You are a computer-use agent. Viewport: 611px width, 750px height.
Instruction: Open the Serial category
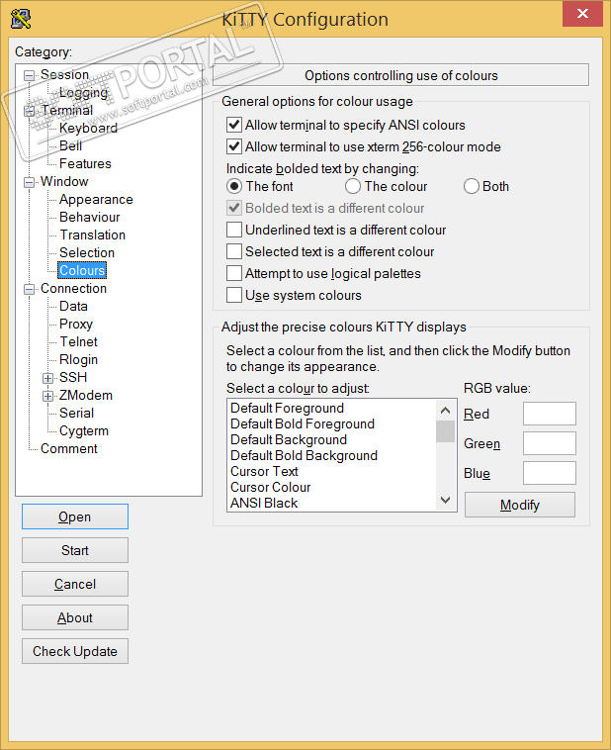pos(76,413)
